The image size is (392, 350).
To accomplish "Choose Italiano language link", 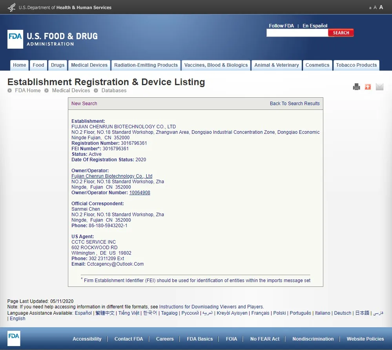I will (x=323, y=313).
